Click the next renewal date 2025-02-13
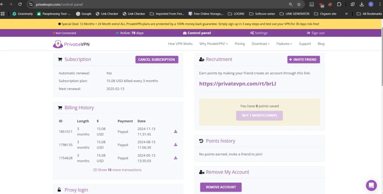 (115, 89)
